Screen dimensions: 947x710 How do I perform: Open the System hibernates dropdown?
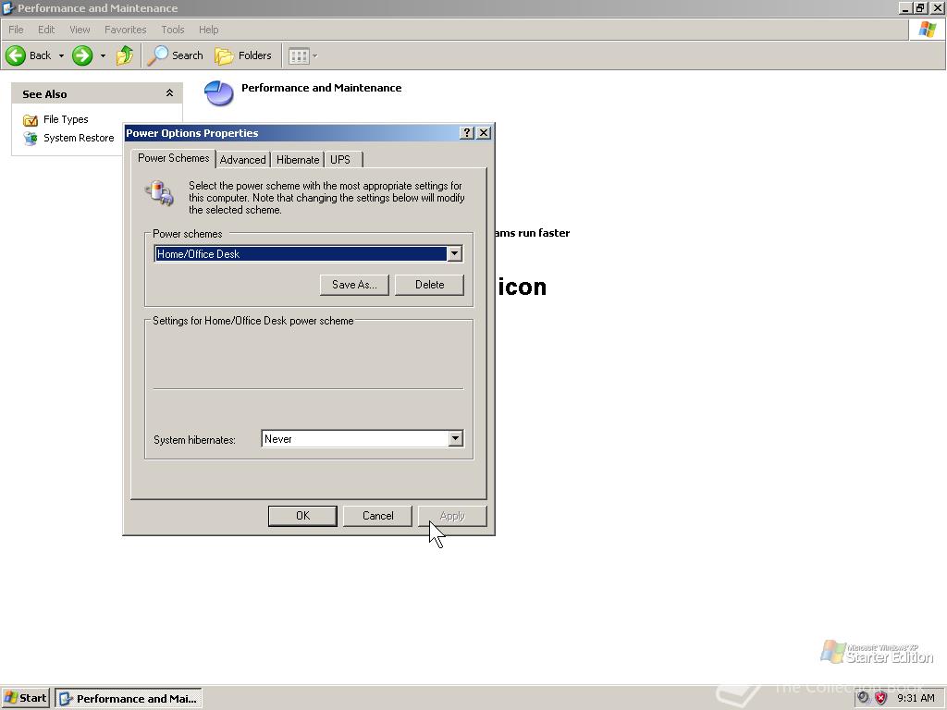[x=454, y=438]
